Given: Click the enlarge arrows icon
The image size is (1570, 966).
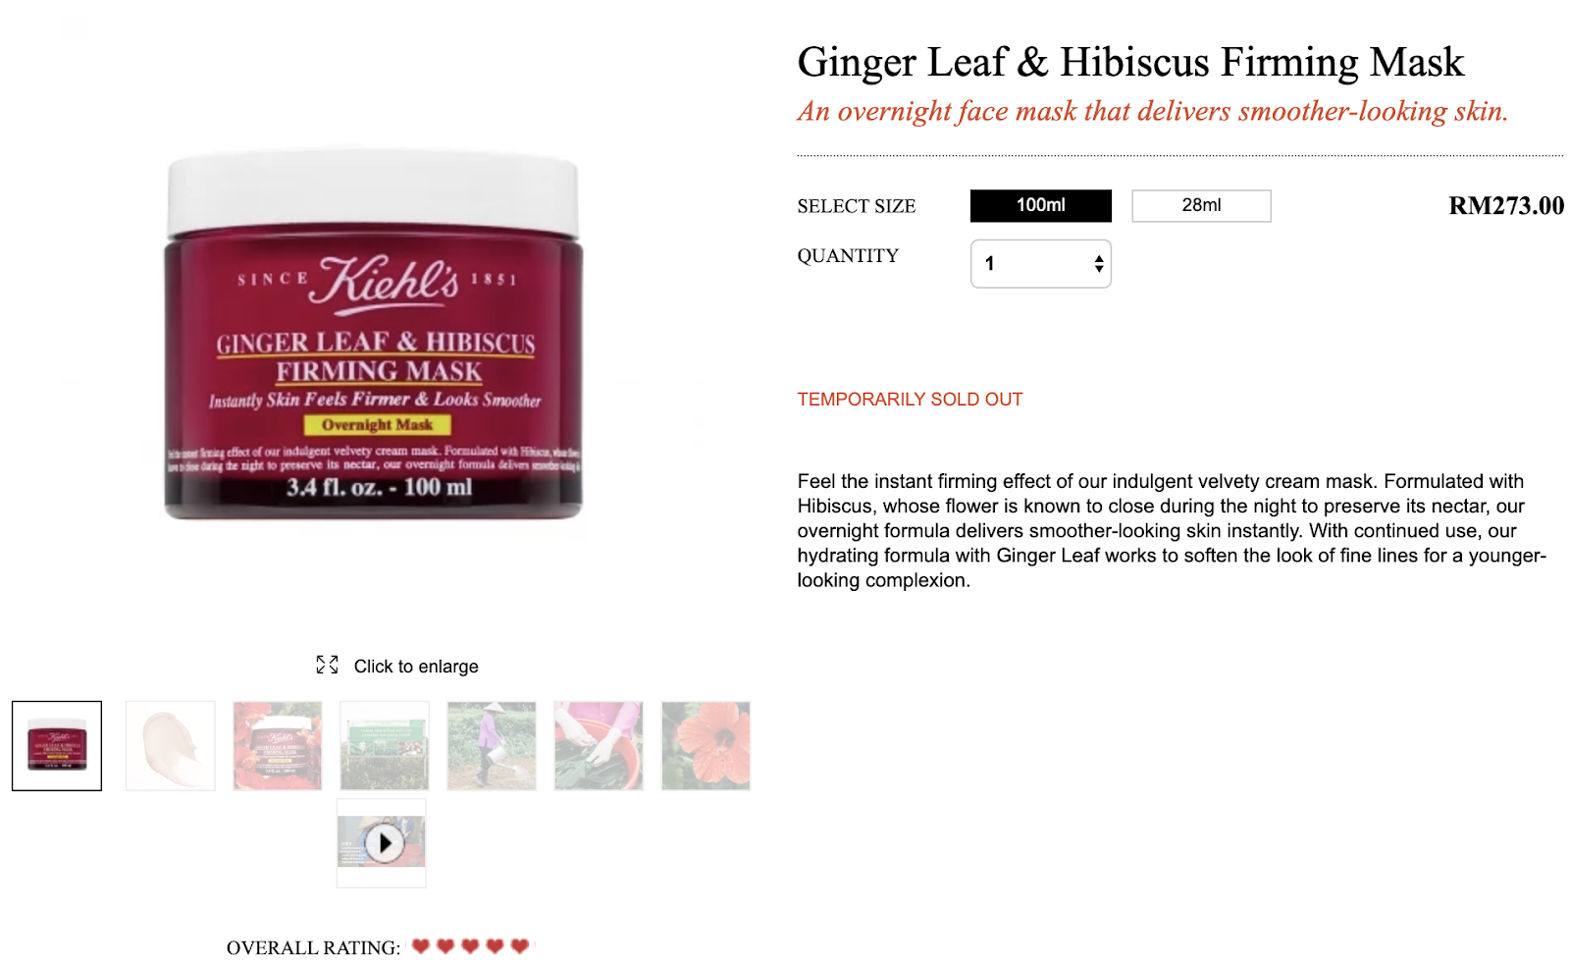Looking at the screenshot, I should [x=327, y=665].
